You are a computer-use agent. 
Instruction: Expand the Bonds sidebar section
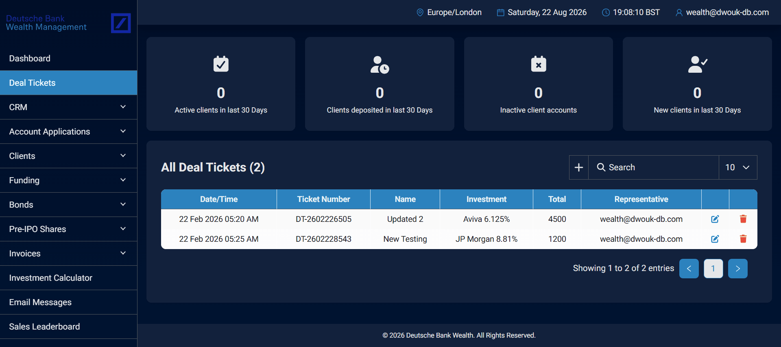click(x=68, y=205)
